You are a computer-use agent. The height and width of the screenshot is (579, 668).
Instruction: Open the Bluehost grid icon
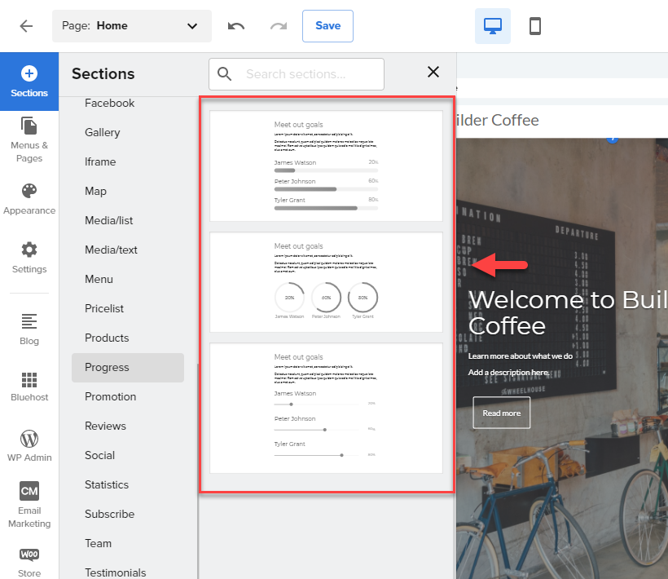coord(29,387)
